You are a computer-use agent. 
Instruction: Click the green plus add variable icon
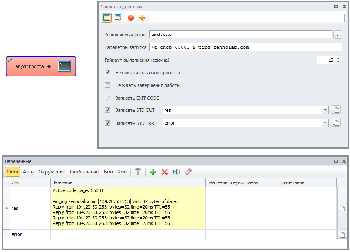pos(153,172)
